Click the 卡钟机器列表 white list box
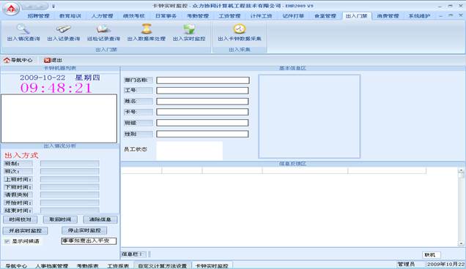 pyautogui.click(x=59, y=118)
